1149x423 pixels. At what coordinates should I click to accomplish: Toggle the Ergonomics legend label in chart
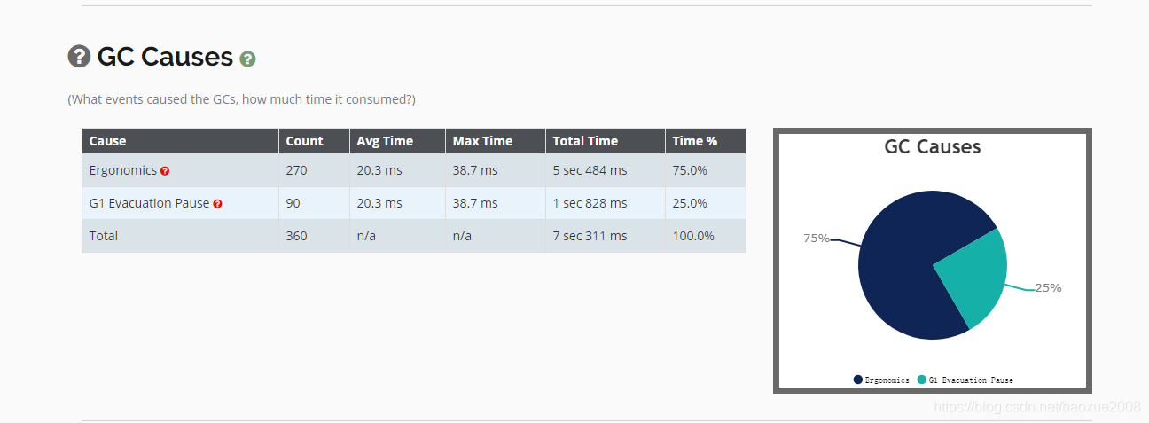pos(887,380)
